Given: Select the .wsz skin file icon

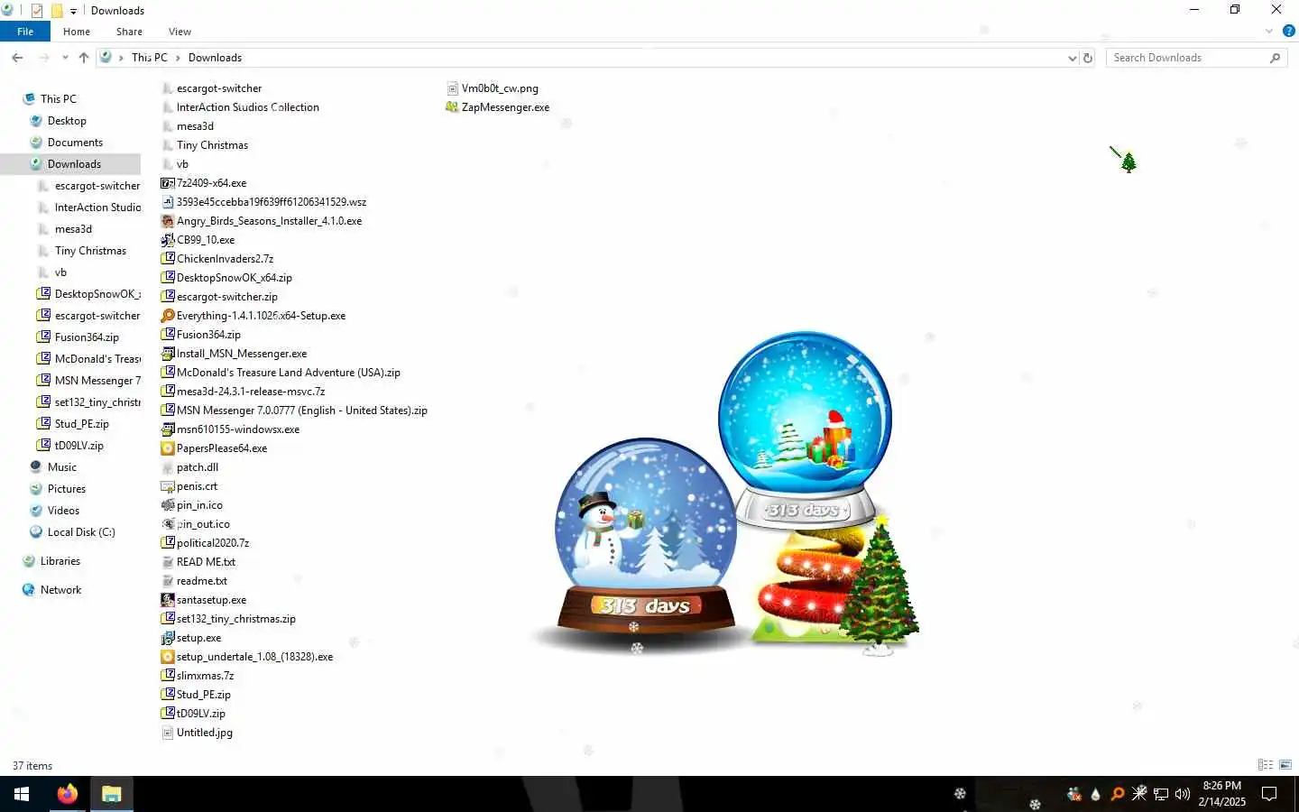Looking at the screenshot, I should click(167, 202).
